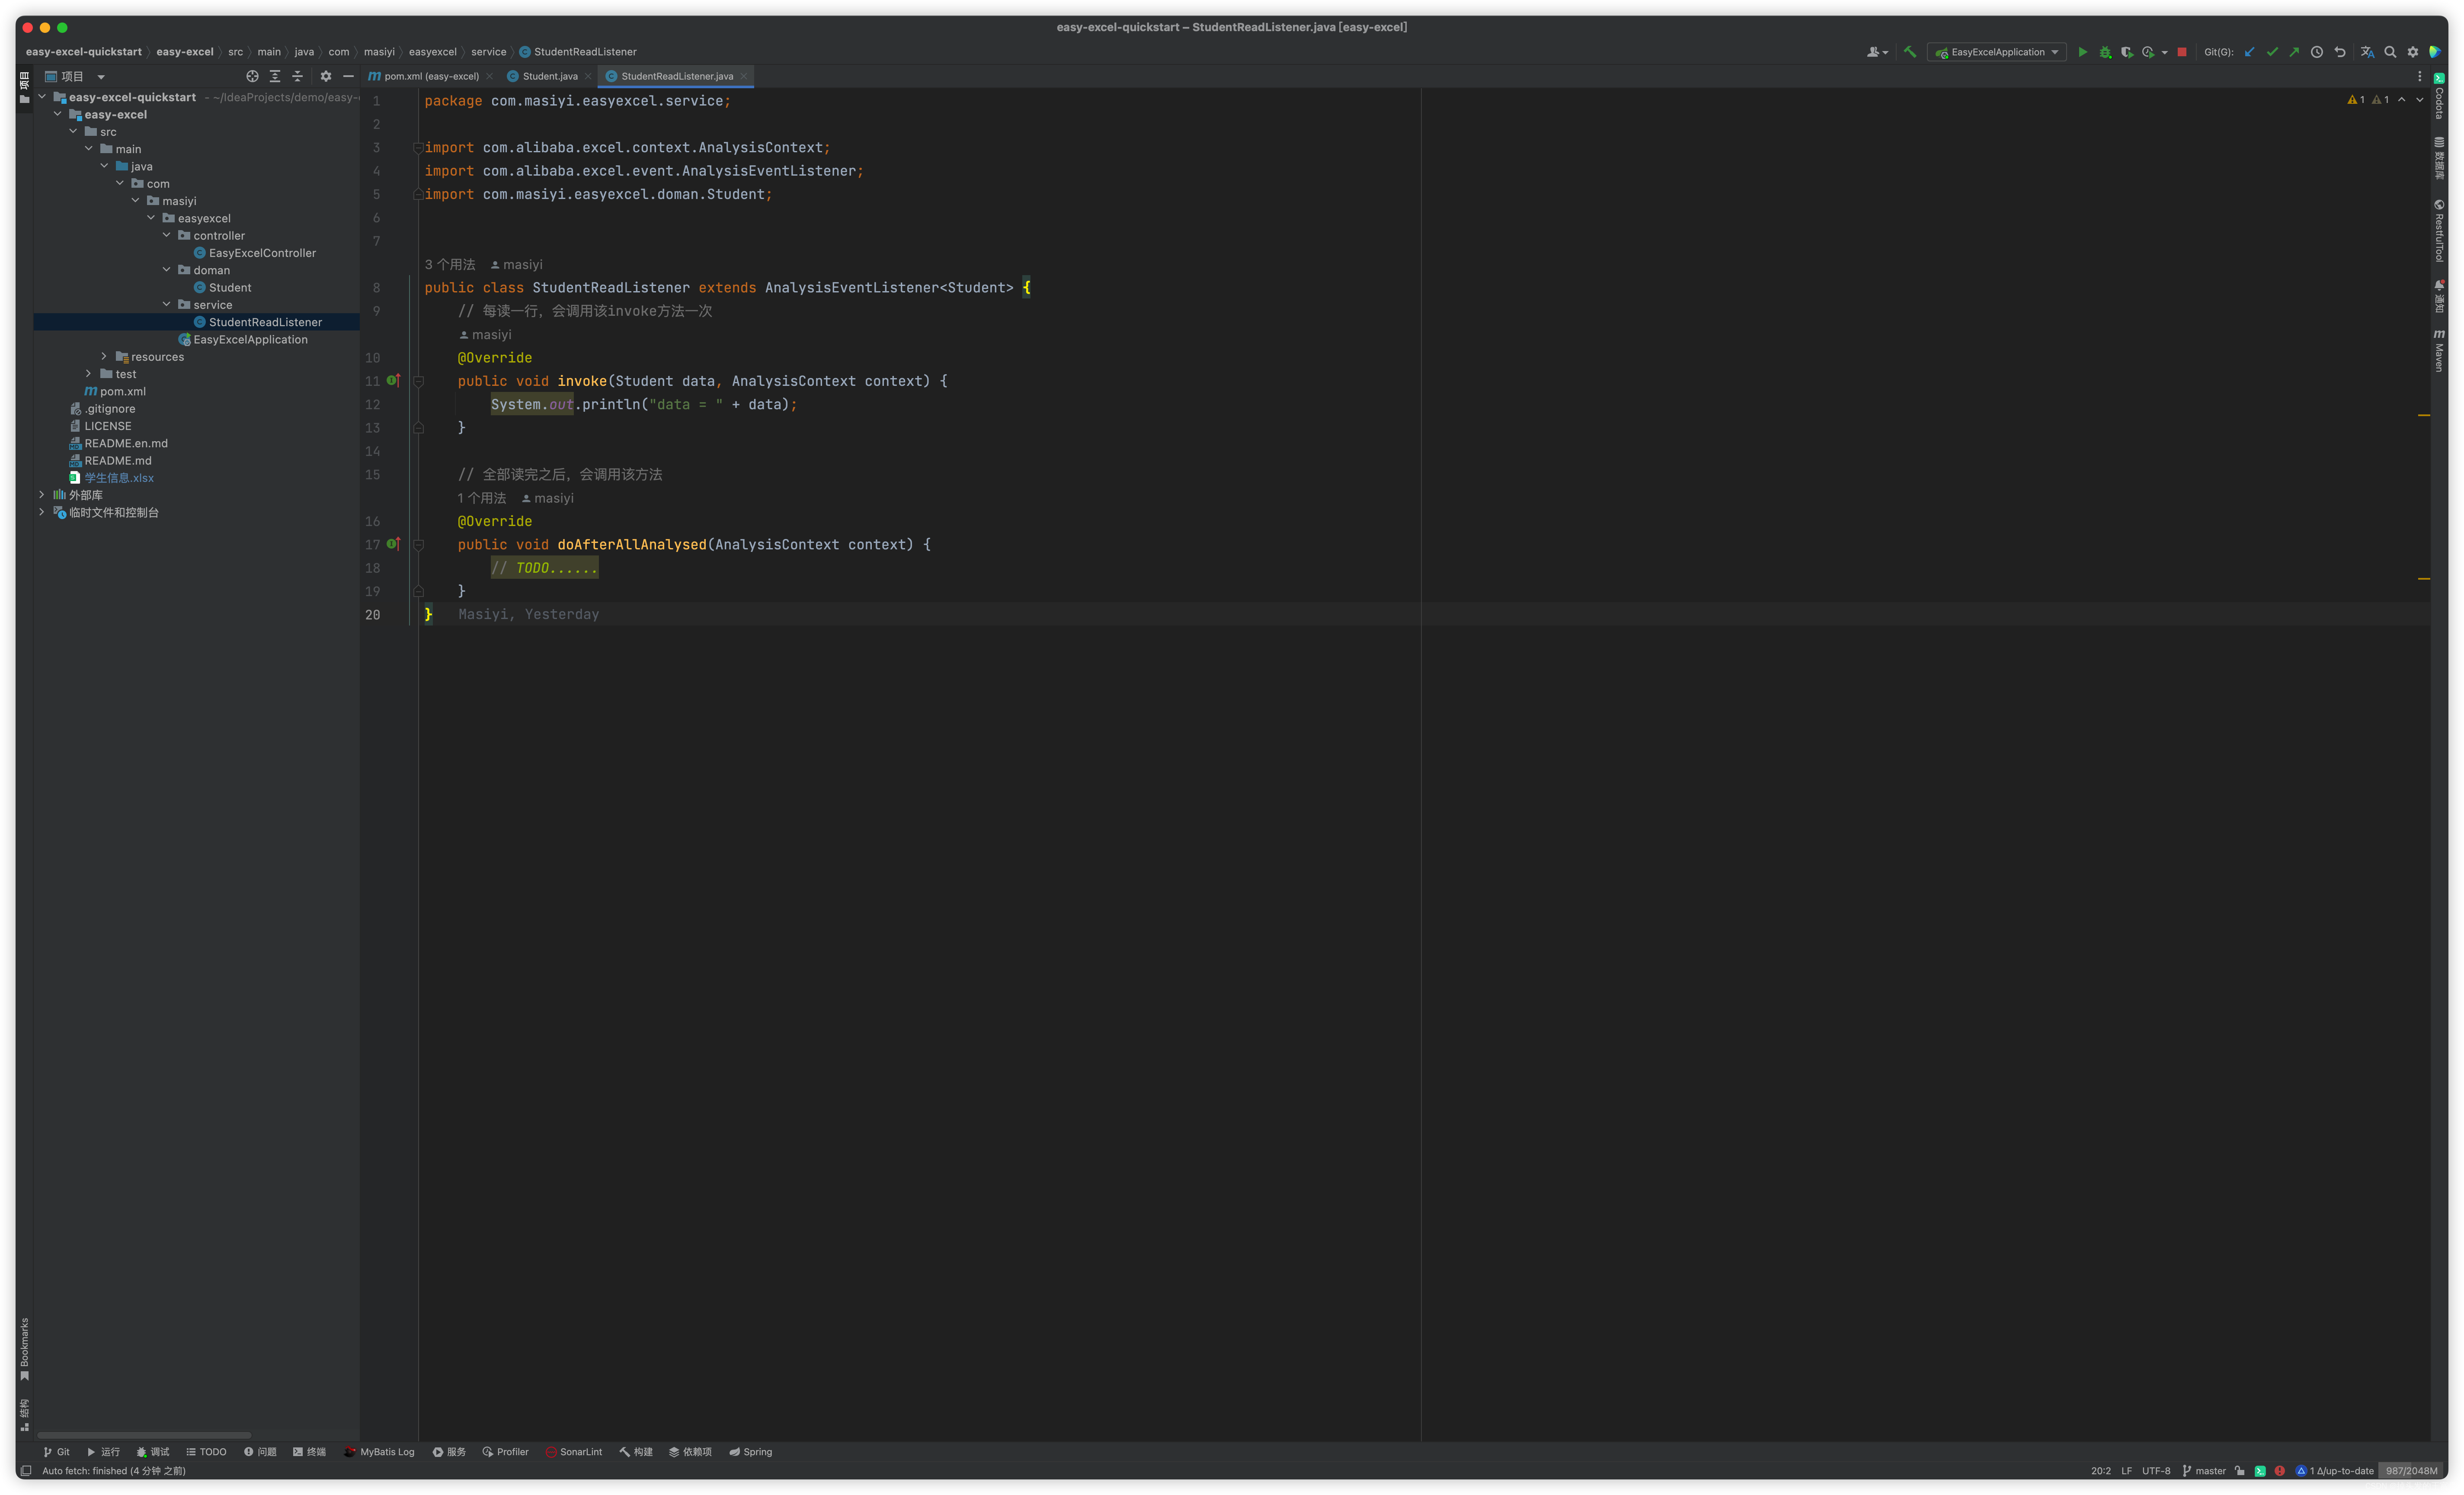Viewport: 2464px width, 1495px height.
Task: Switch to Student.java editor tab
Action: tap(549, 76)
